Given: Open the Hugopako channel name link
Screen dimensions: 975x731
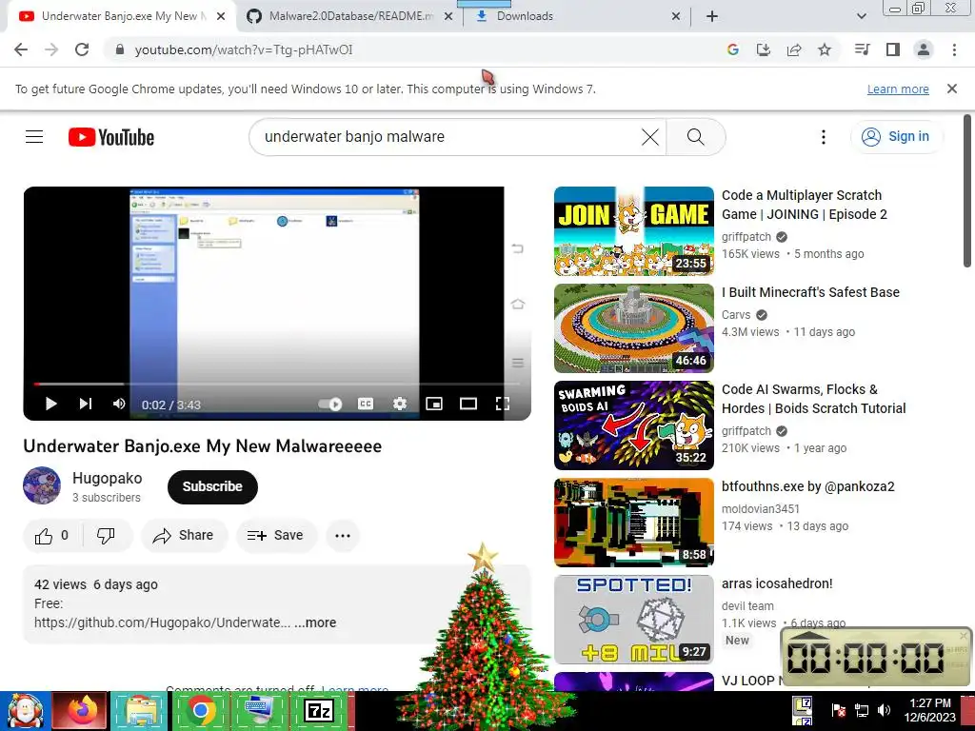Looking at the screenshot, I should tap(107, 478).
